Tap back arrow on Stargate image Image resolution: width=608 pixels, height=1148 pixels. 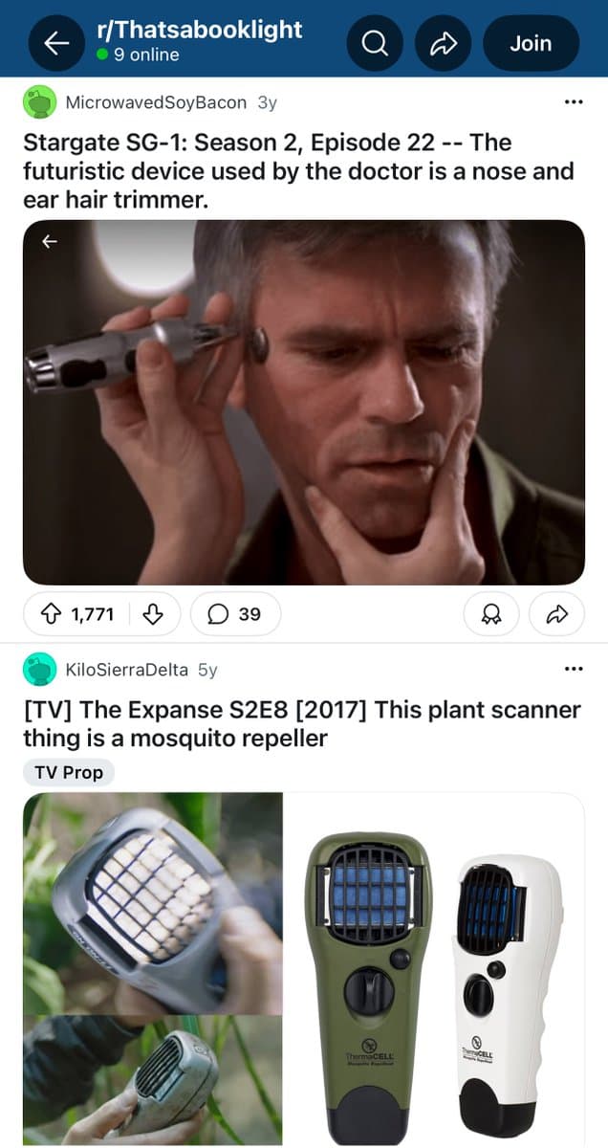[50, 243]
